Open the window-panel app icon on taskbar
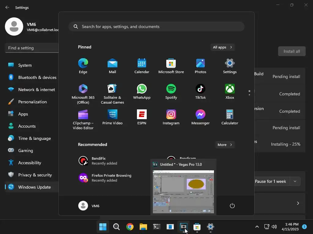 tap(170, 227)
